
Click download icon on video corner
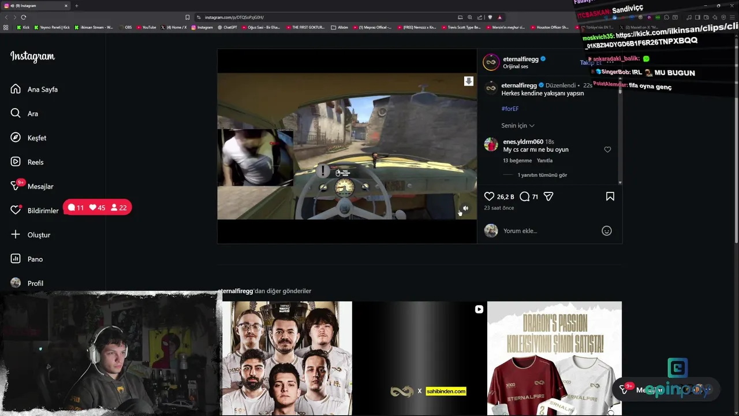[x=469, y=81]
